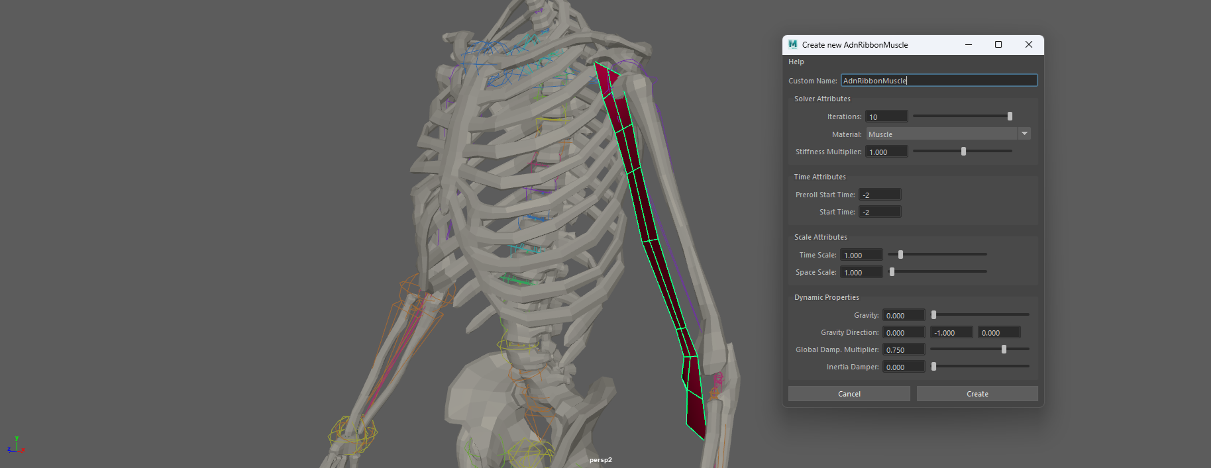Image resolution: width=1211 pixels, height=468 pixels.
Task: Click the Inertia Damper value field
Action: (903, 367)
